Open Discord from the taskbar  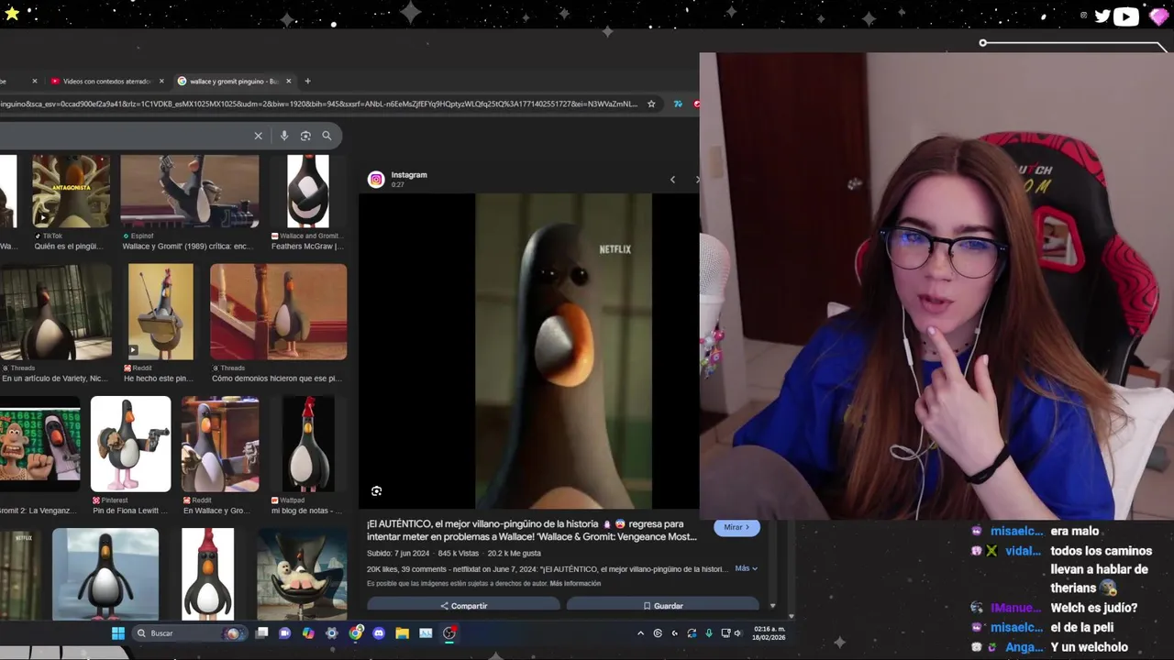click(379, 632)
